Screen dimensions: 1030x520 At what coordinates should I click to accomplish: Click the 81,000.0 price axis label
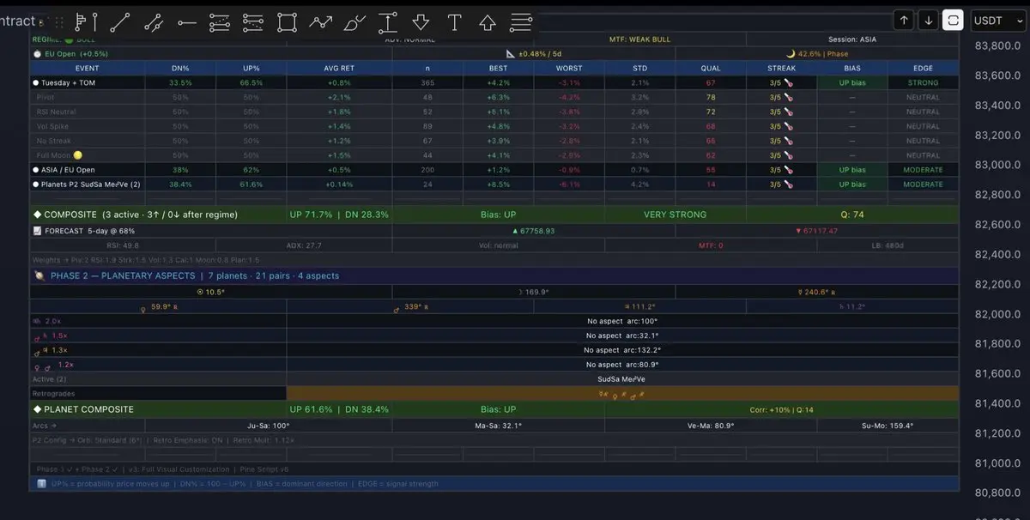click(x=998, y=463)
